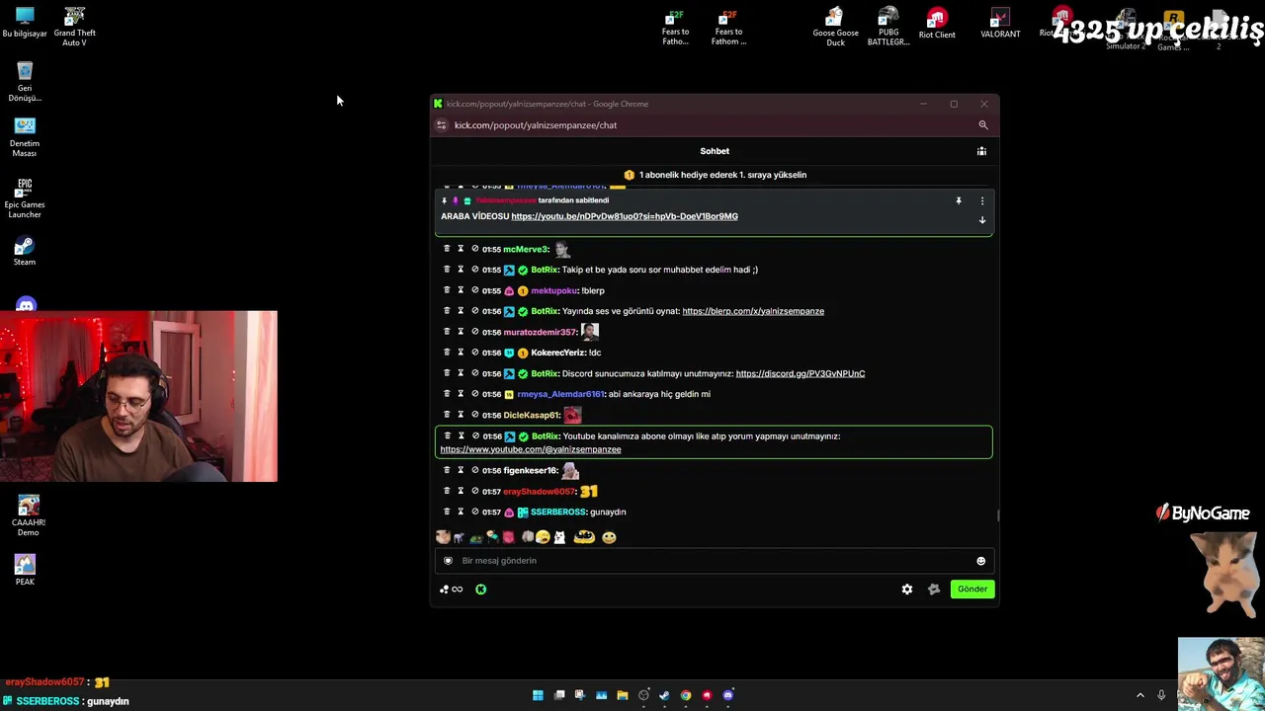
Task: Collapse the pinned message with the down arrow
Action: pyautogui.click(x=982, y=220)
